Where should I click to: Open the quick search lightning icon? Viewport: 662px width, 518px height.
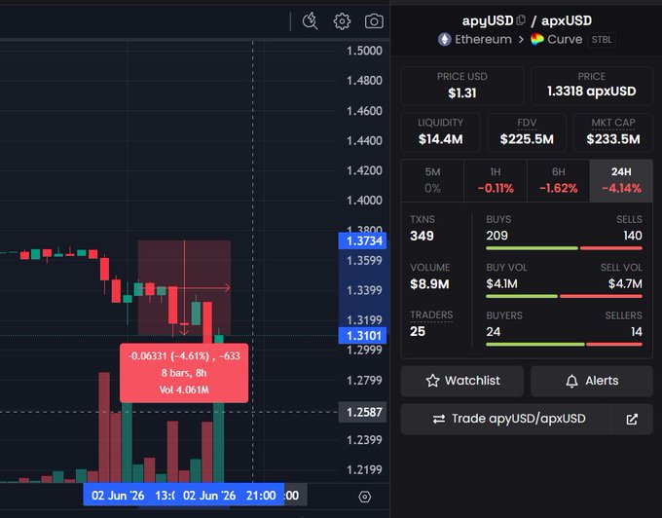(x=310, y=20)
